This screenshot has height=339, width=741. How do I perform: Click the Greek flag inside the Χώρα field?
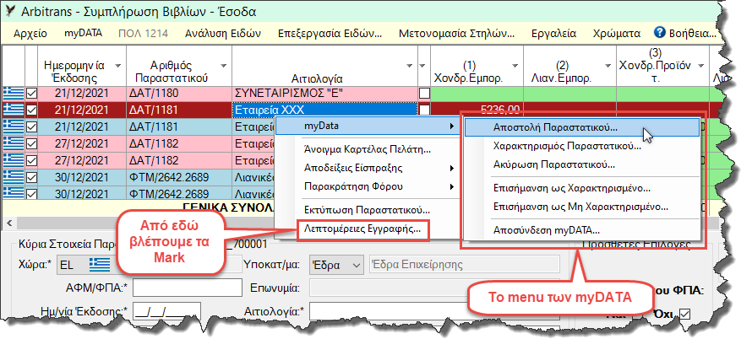[x=99, y=265]
